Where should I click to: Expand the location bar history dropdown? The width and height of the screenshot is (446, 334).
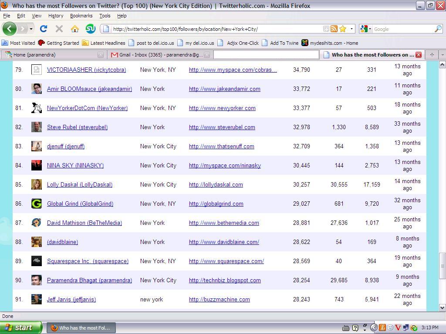point(351,29)
